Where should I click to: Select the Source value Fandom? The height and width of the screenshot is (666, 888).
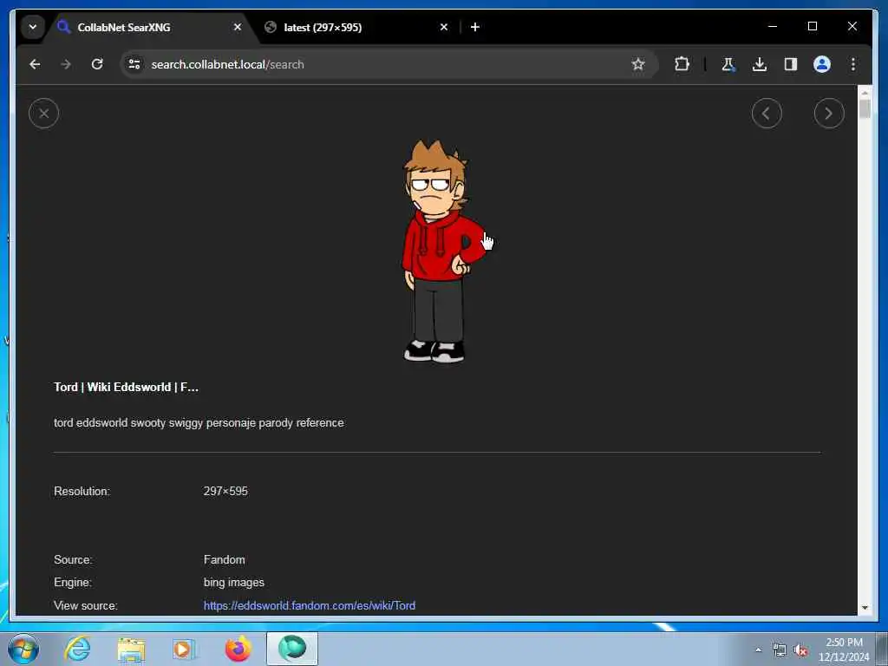click(x=225, y=559)
